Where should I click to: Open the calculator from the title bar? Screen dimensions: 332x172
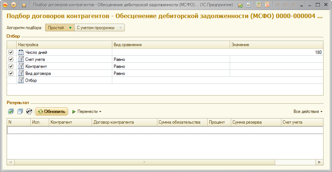coord(259,5)
